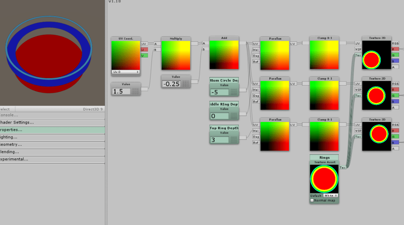Click the grid handle beside the 1.5 value
Image resolution: width=404 pixels, height=225 pixels.
pos(135,91)
